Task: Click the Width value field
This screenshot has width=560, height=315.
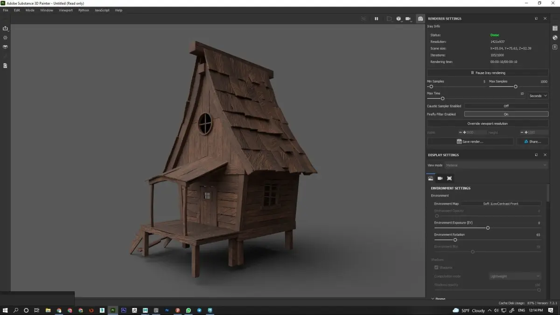Action: [x=472, y=132]
